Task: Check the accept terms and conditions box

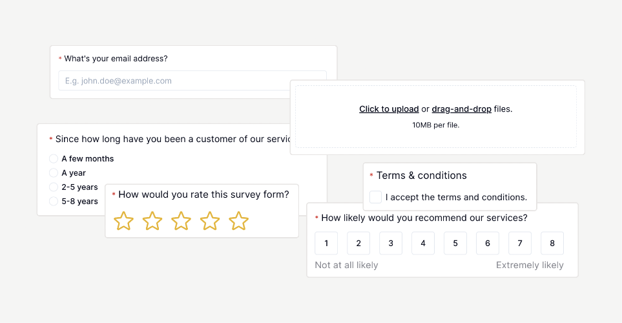Action: (375, 197)
